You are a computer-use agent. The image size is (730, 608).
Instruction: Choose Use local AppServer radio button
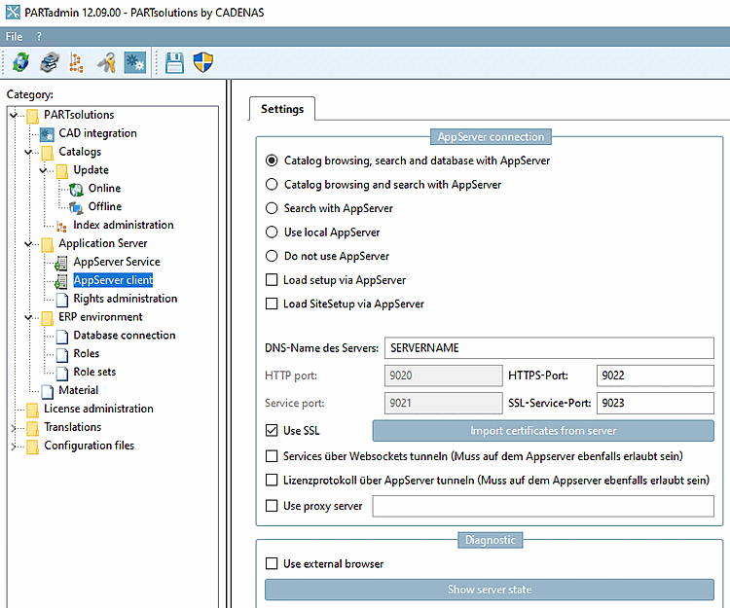[x=272, y=232]
